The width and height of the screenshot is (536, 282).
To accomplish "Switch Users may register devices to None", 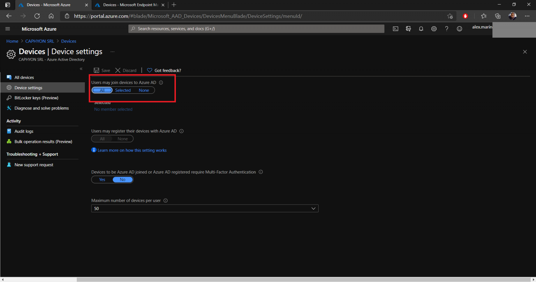I will tap(123, 138).
